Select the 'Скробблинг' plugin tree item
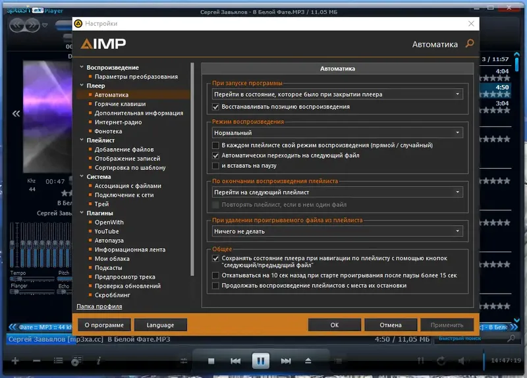The height and width of the screenshot is (378, 527). click(112, 295)
